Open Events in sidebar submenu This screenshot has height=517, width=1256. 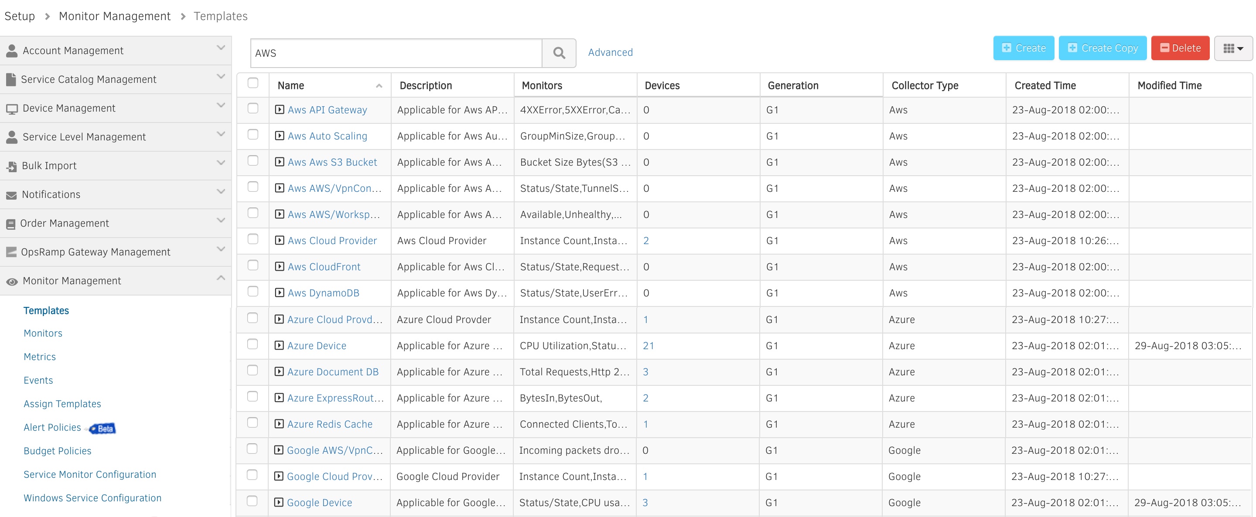click(x=38, y=380)
